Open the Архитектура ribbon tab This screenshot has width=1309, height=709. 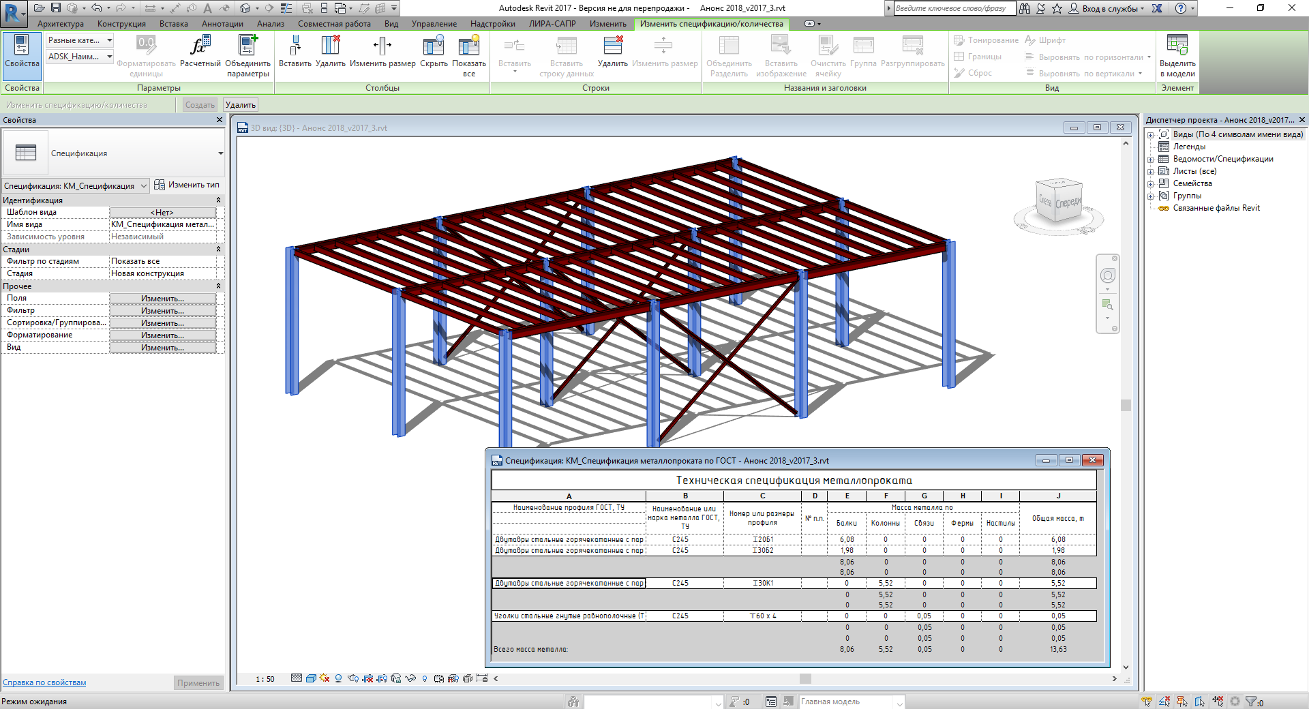coord(61,24)
